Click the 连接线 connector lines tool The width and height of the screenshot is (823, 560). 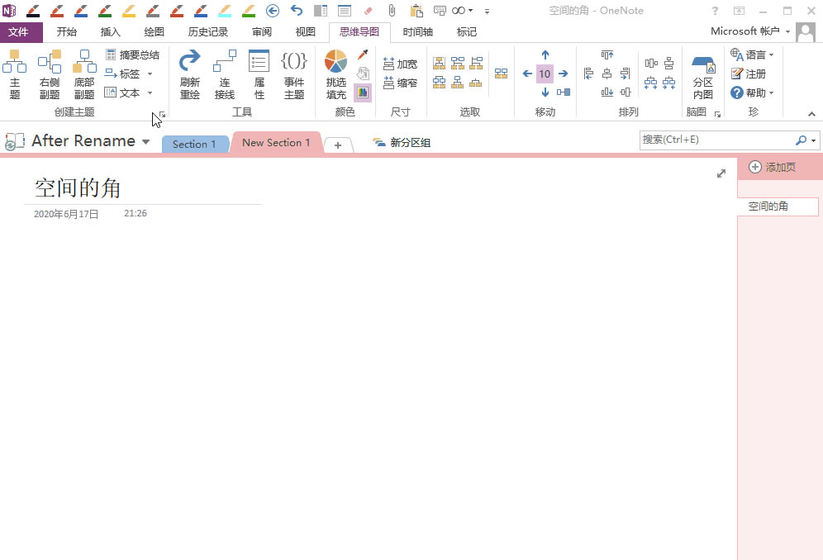tap(224, 73)
